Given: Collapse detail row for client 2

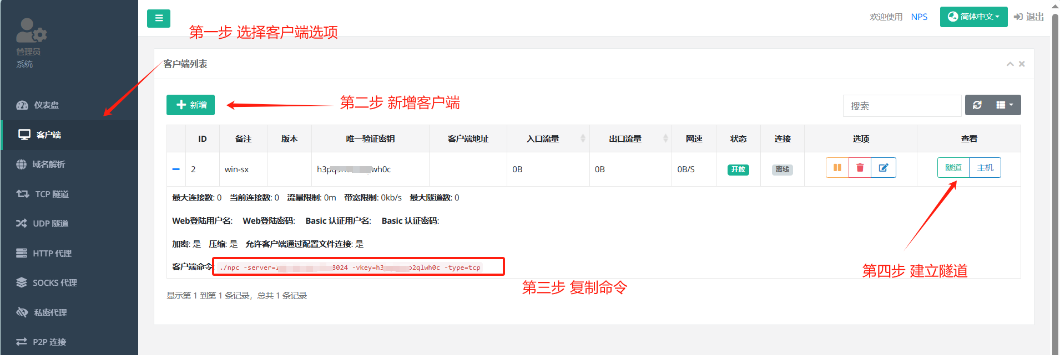Looking at the screenshot, I should [x=176, y=169].
